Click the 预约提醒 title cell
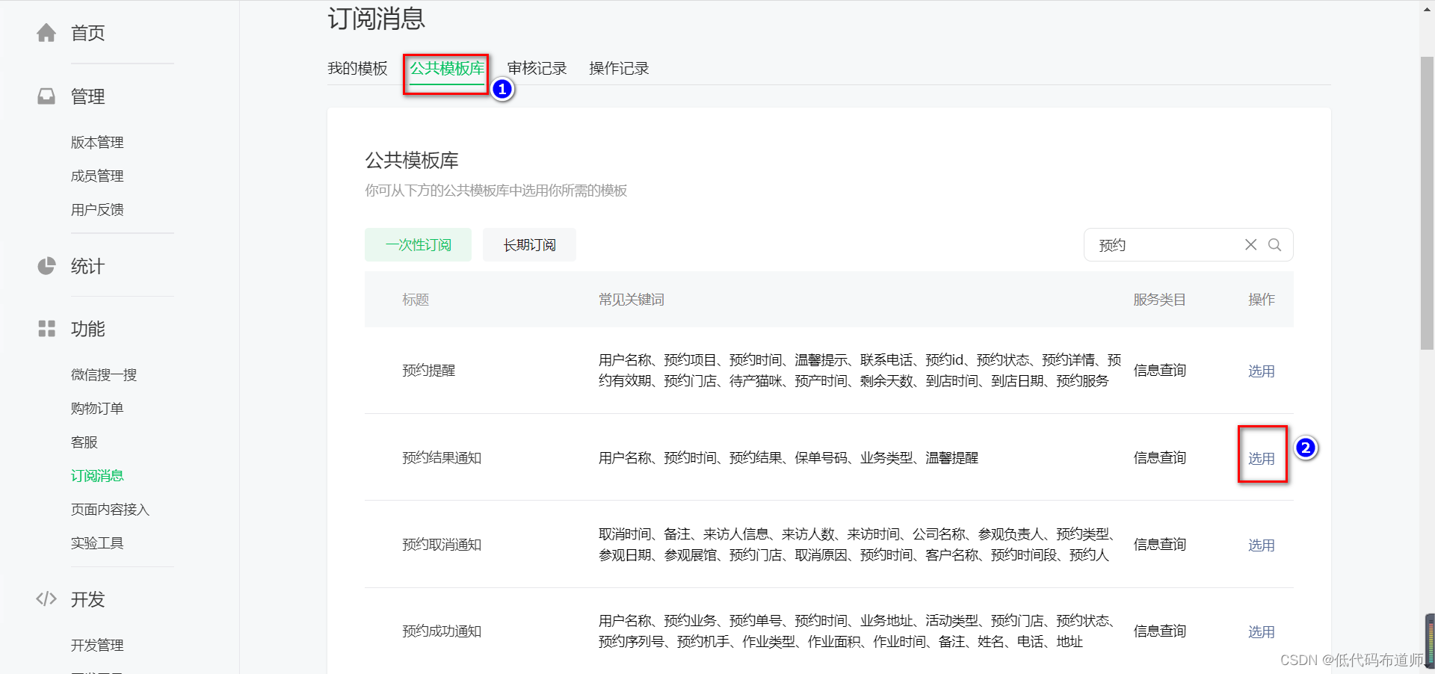This screenshot has height=674, width=1435. pos(428,370)
